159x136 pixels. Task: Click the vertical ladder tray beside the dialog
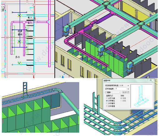[96, 102]
